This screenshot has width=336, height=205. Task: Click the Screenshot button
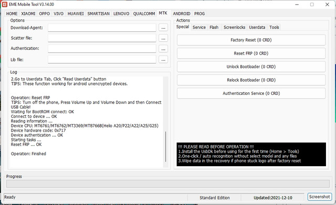pyautogui.click(x=320, y=197)
